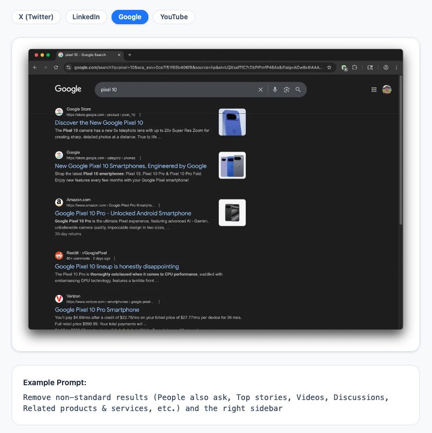
Task: Click the browser back arrow
Action: click(35, 68)
